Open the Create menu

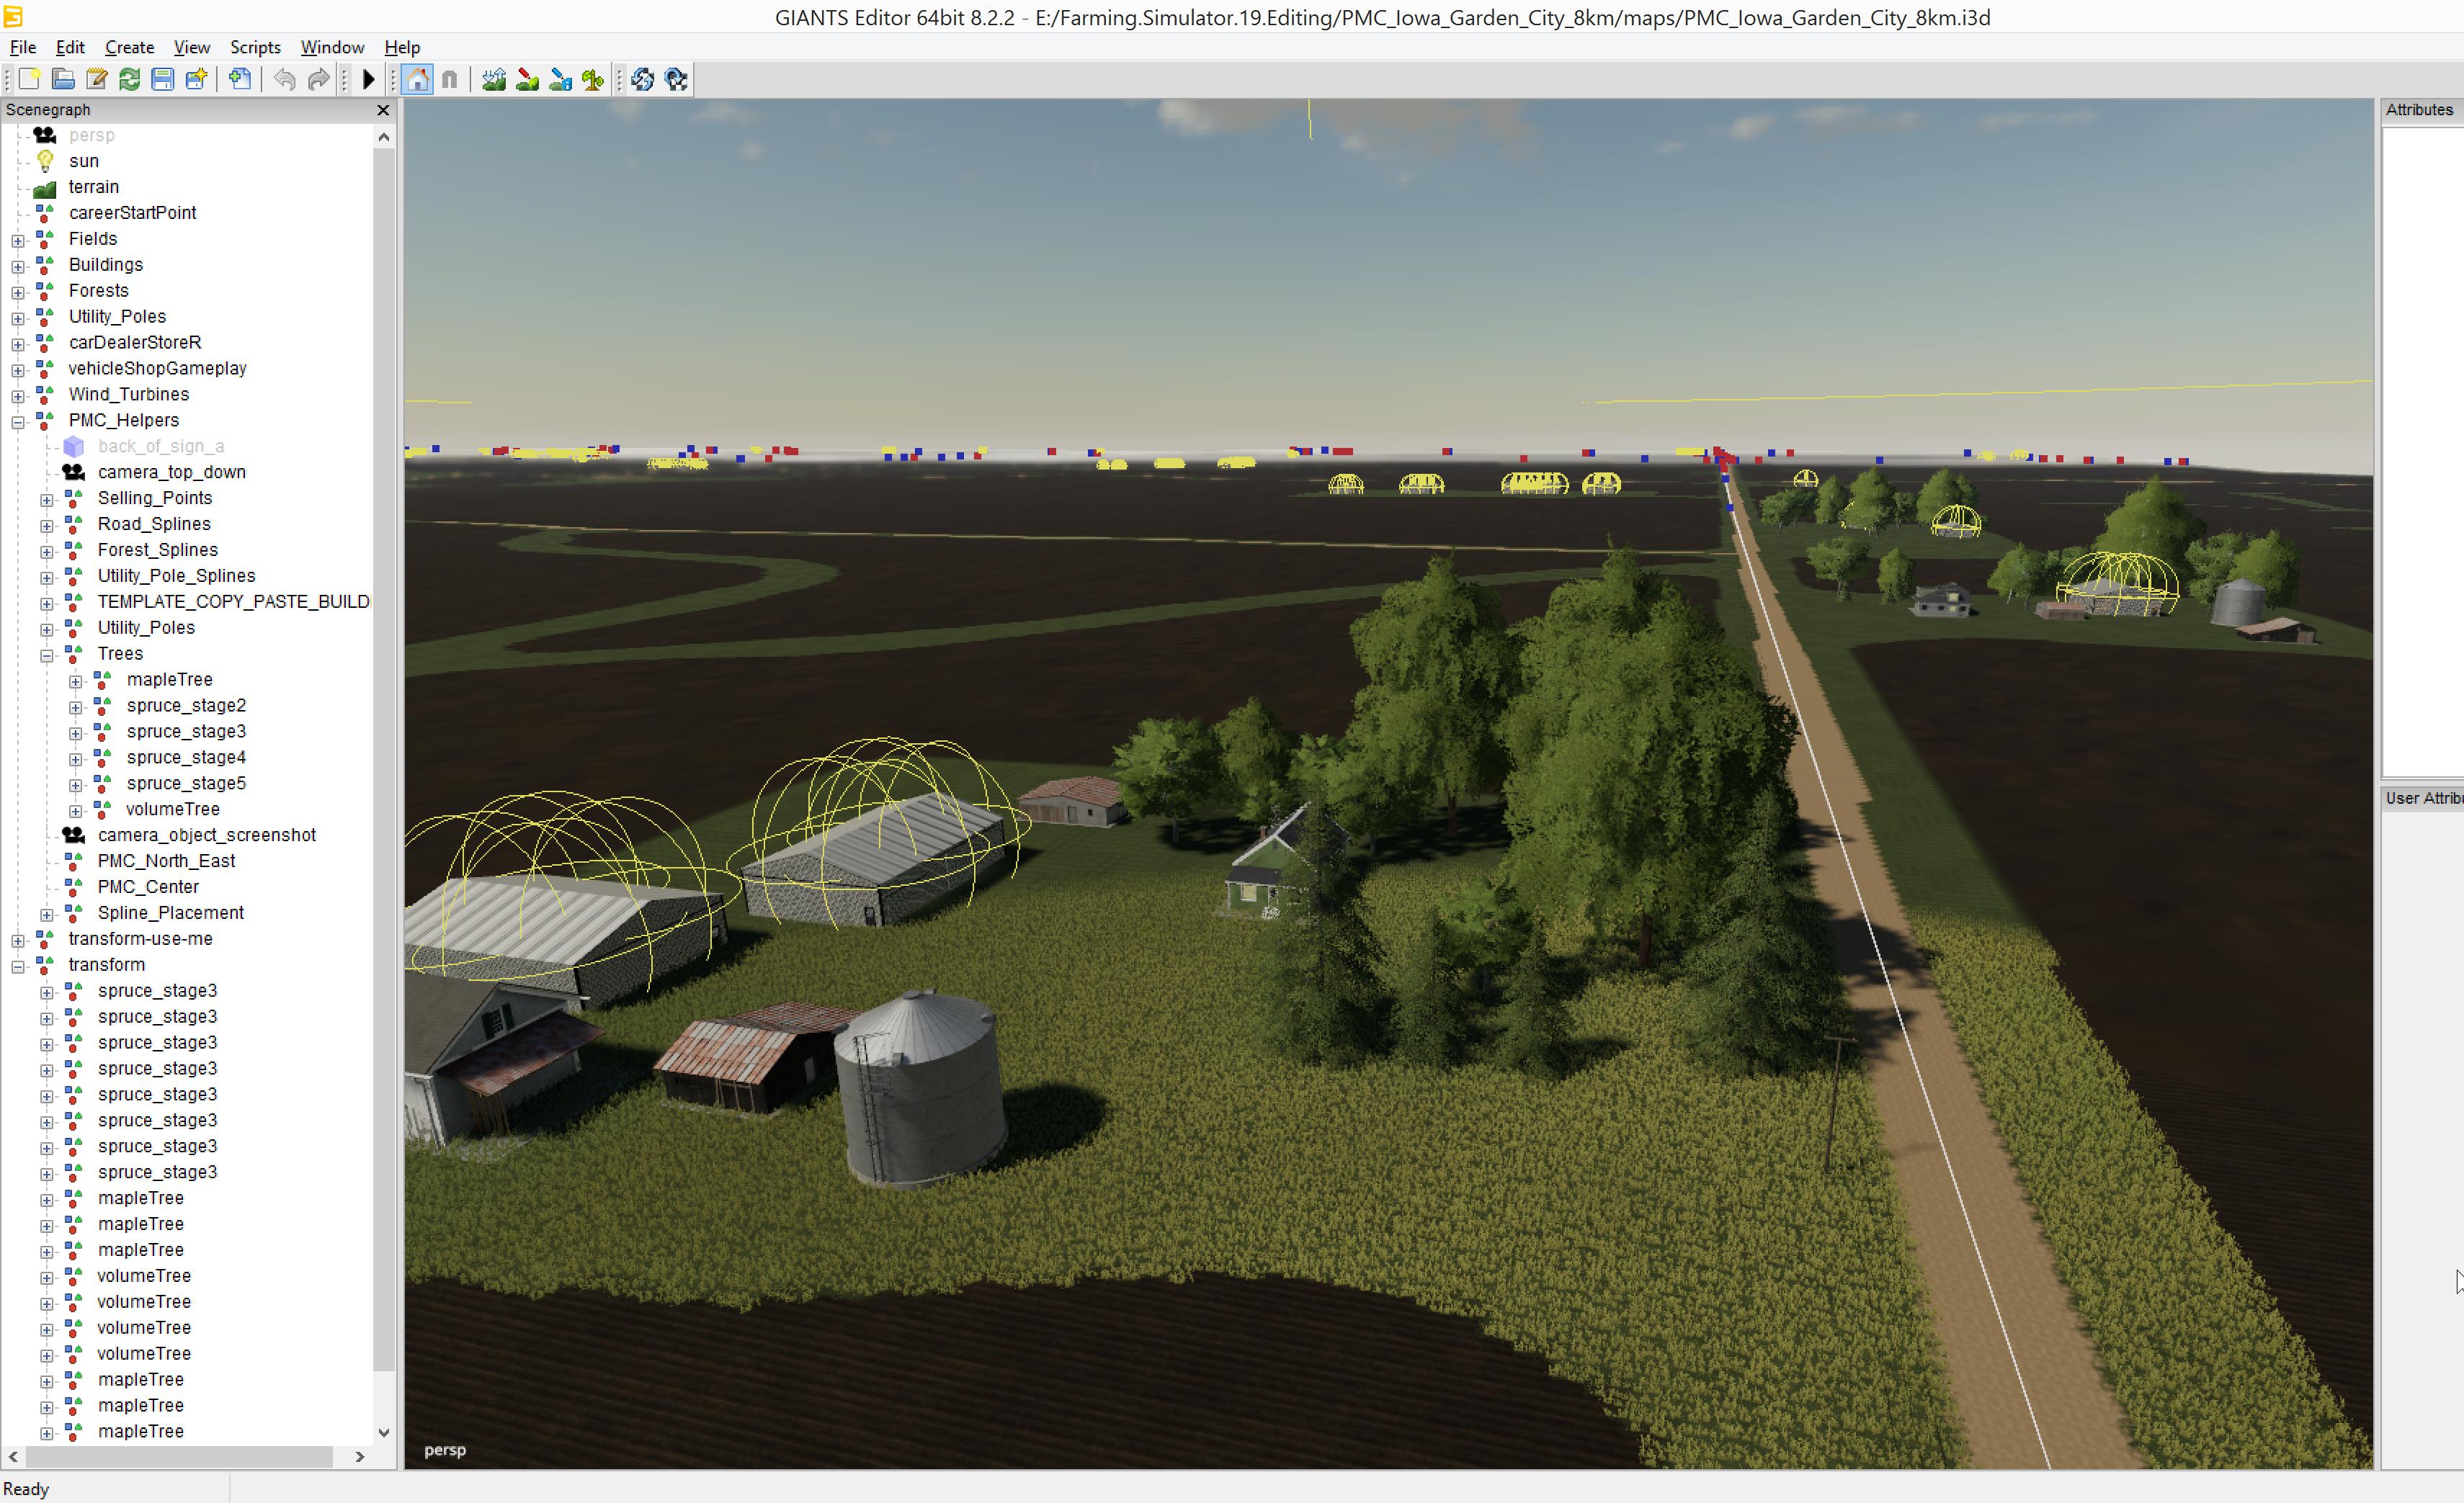click(130, 47)
